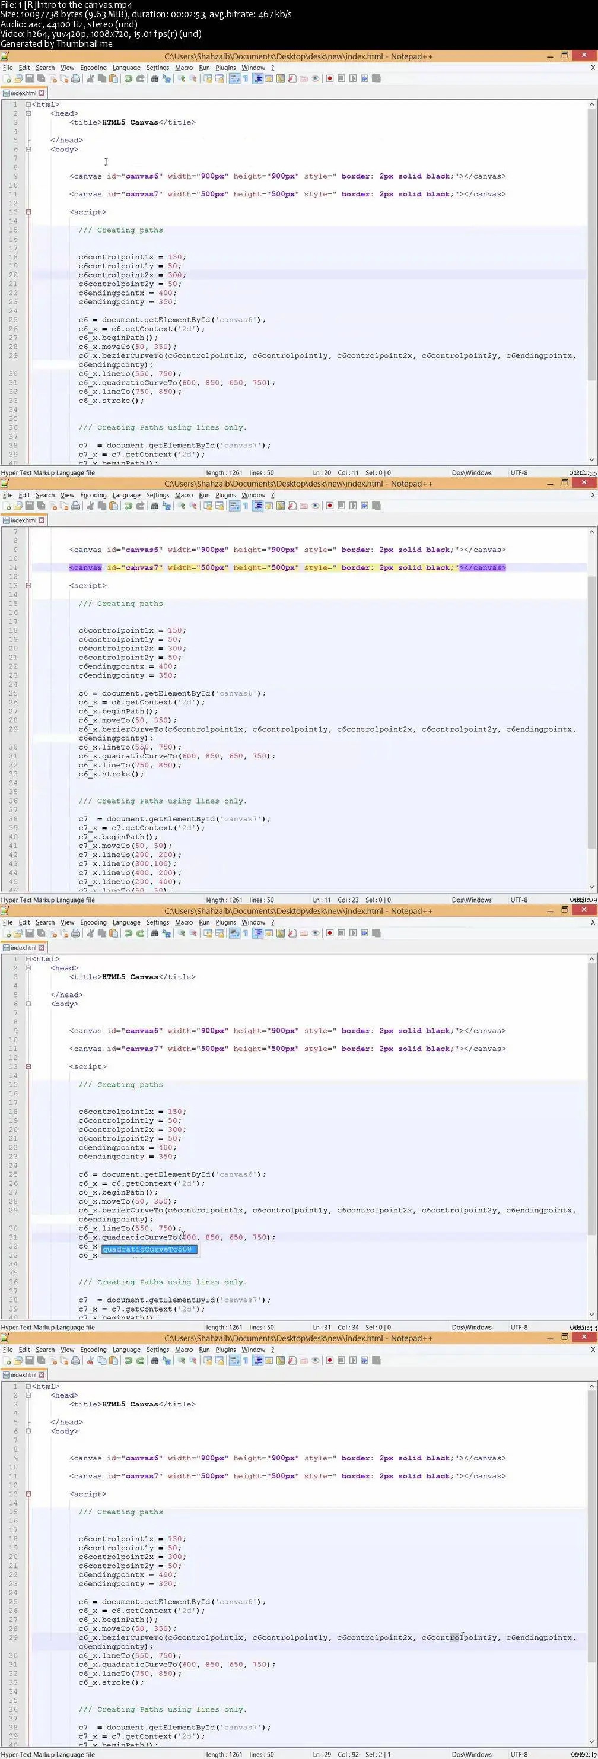Collapse script fold marker line 13, second window

pyautogui.click(x=28, y=585)
